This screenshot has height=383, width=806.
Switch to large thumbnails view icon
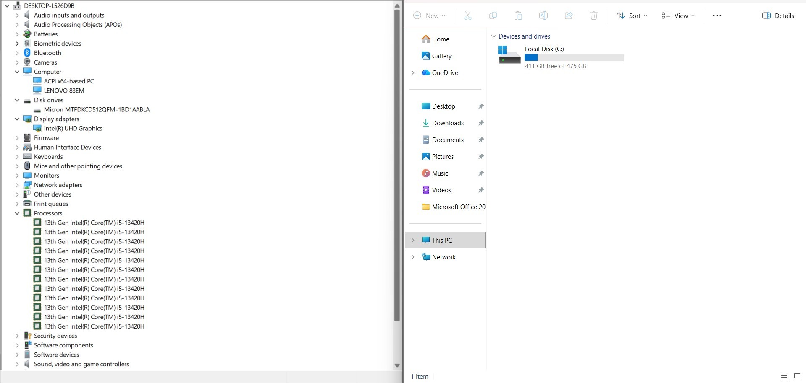pyautogui.click(x=797, y=376)
